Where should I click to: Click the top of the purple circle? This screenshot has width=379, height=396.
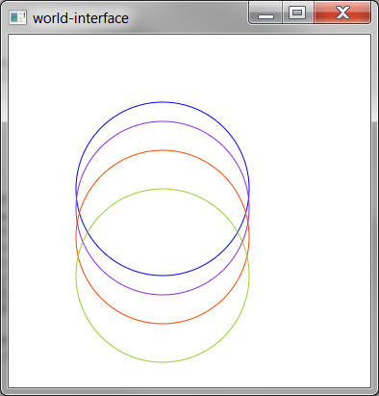click(163, 121)
